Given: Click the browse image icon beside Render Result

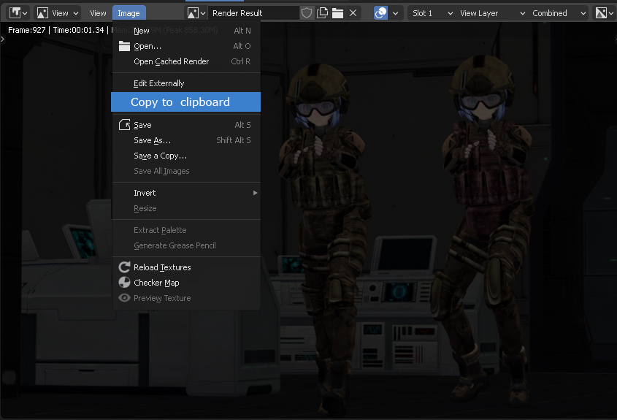Looking at the screenshot, I should click(x=196, y=13).
